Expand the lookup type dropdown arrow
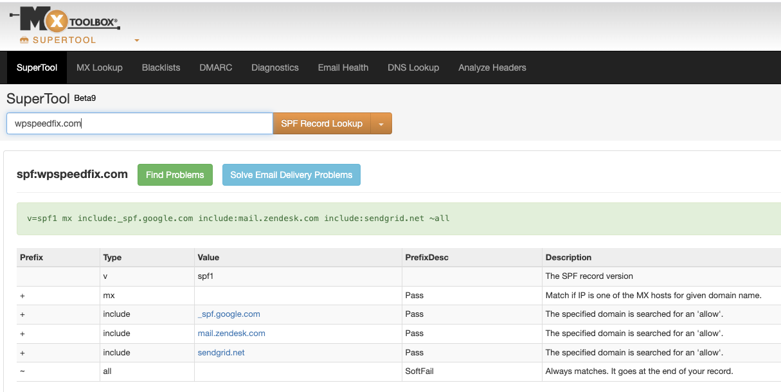 (x=381, y=123)
